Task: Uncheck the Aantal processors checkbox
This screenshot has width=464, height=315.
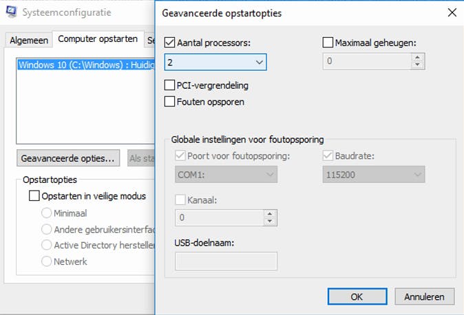Action: [x=170, y=43]
